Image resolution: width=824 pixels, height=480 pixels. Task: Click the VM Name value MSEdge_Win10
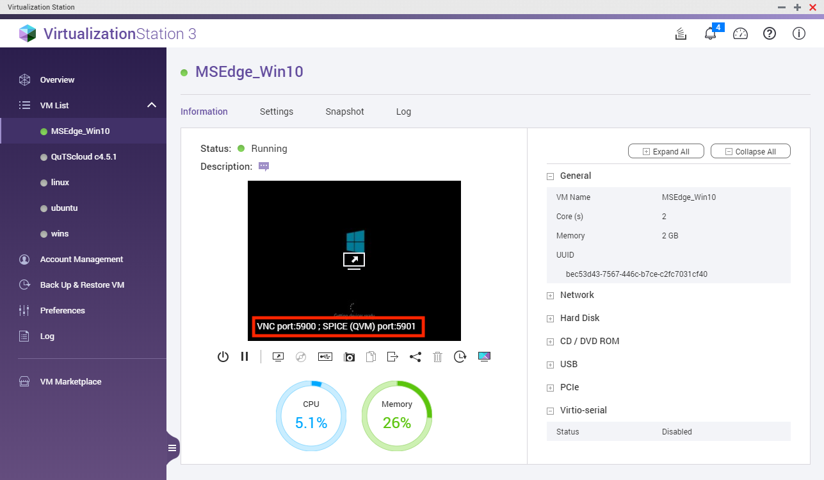689,197
